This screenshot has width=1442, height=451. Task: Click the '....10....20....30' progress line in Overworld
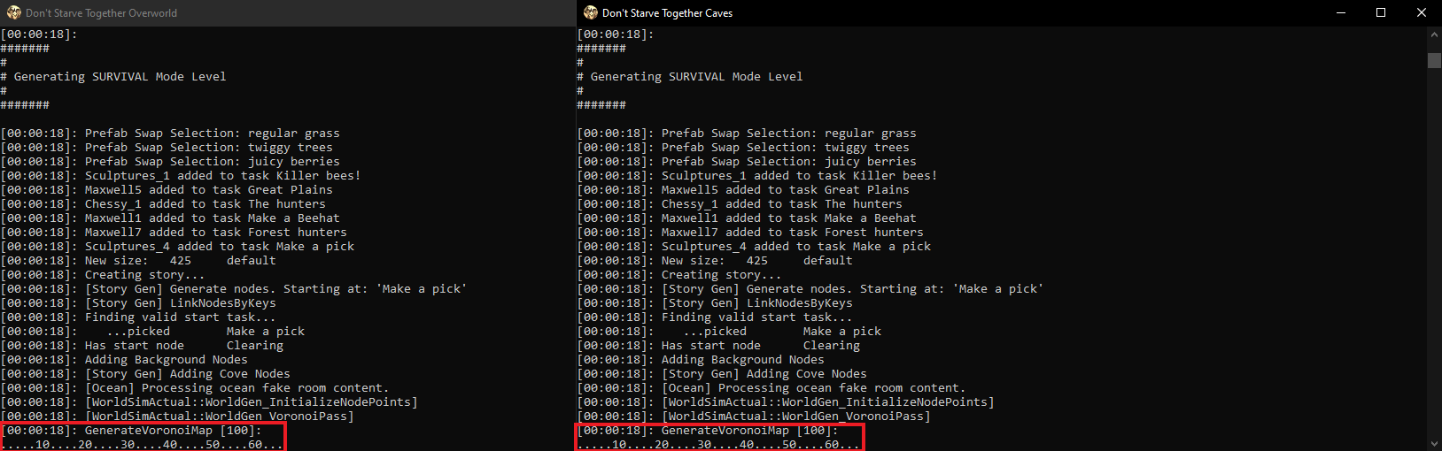[x=142, y=445]
